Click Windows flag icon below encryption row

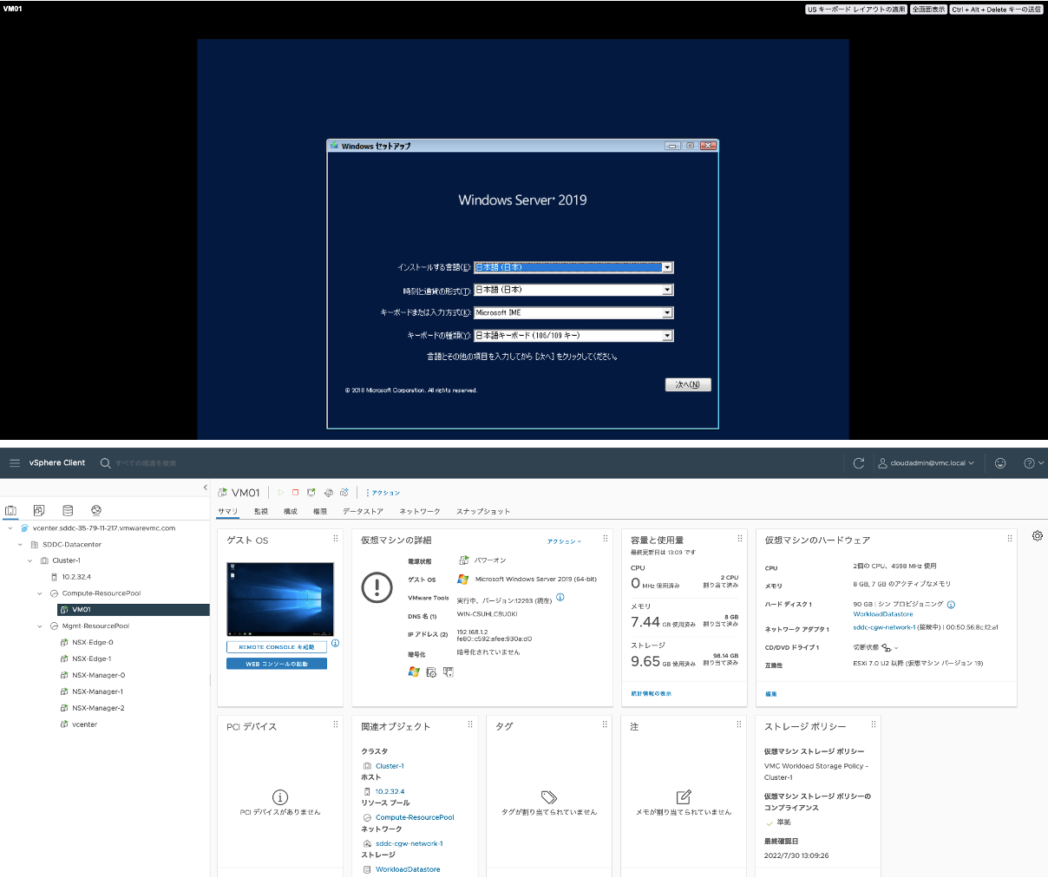414,672
